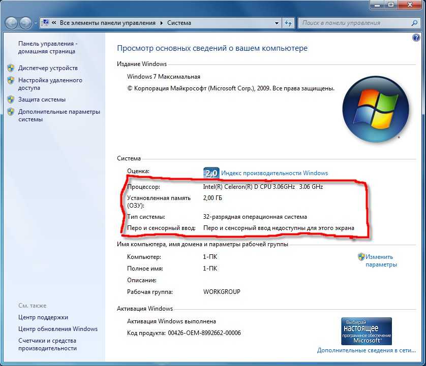The height and width of the screenshot is (366, 426).
Task: Maximize the Система window
Action: [x=391, y=5]
